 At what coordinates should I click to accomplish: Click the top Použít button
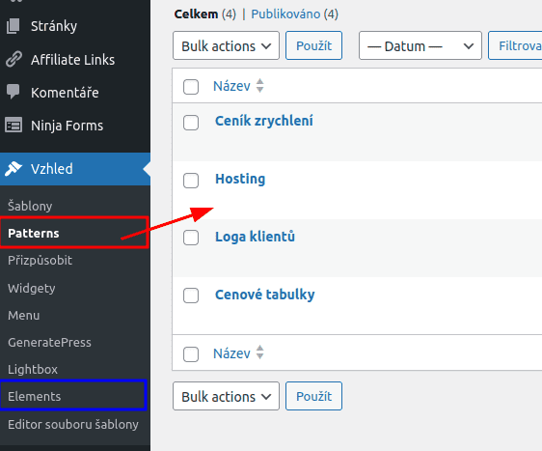tap(313, 45)
